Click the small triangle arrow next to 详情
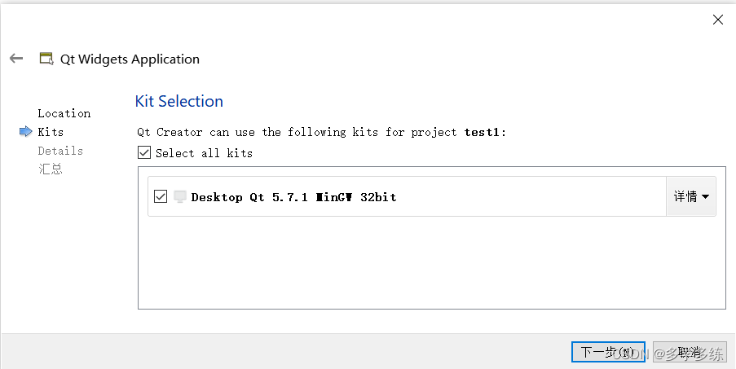 (705, 197)
